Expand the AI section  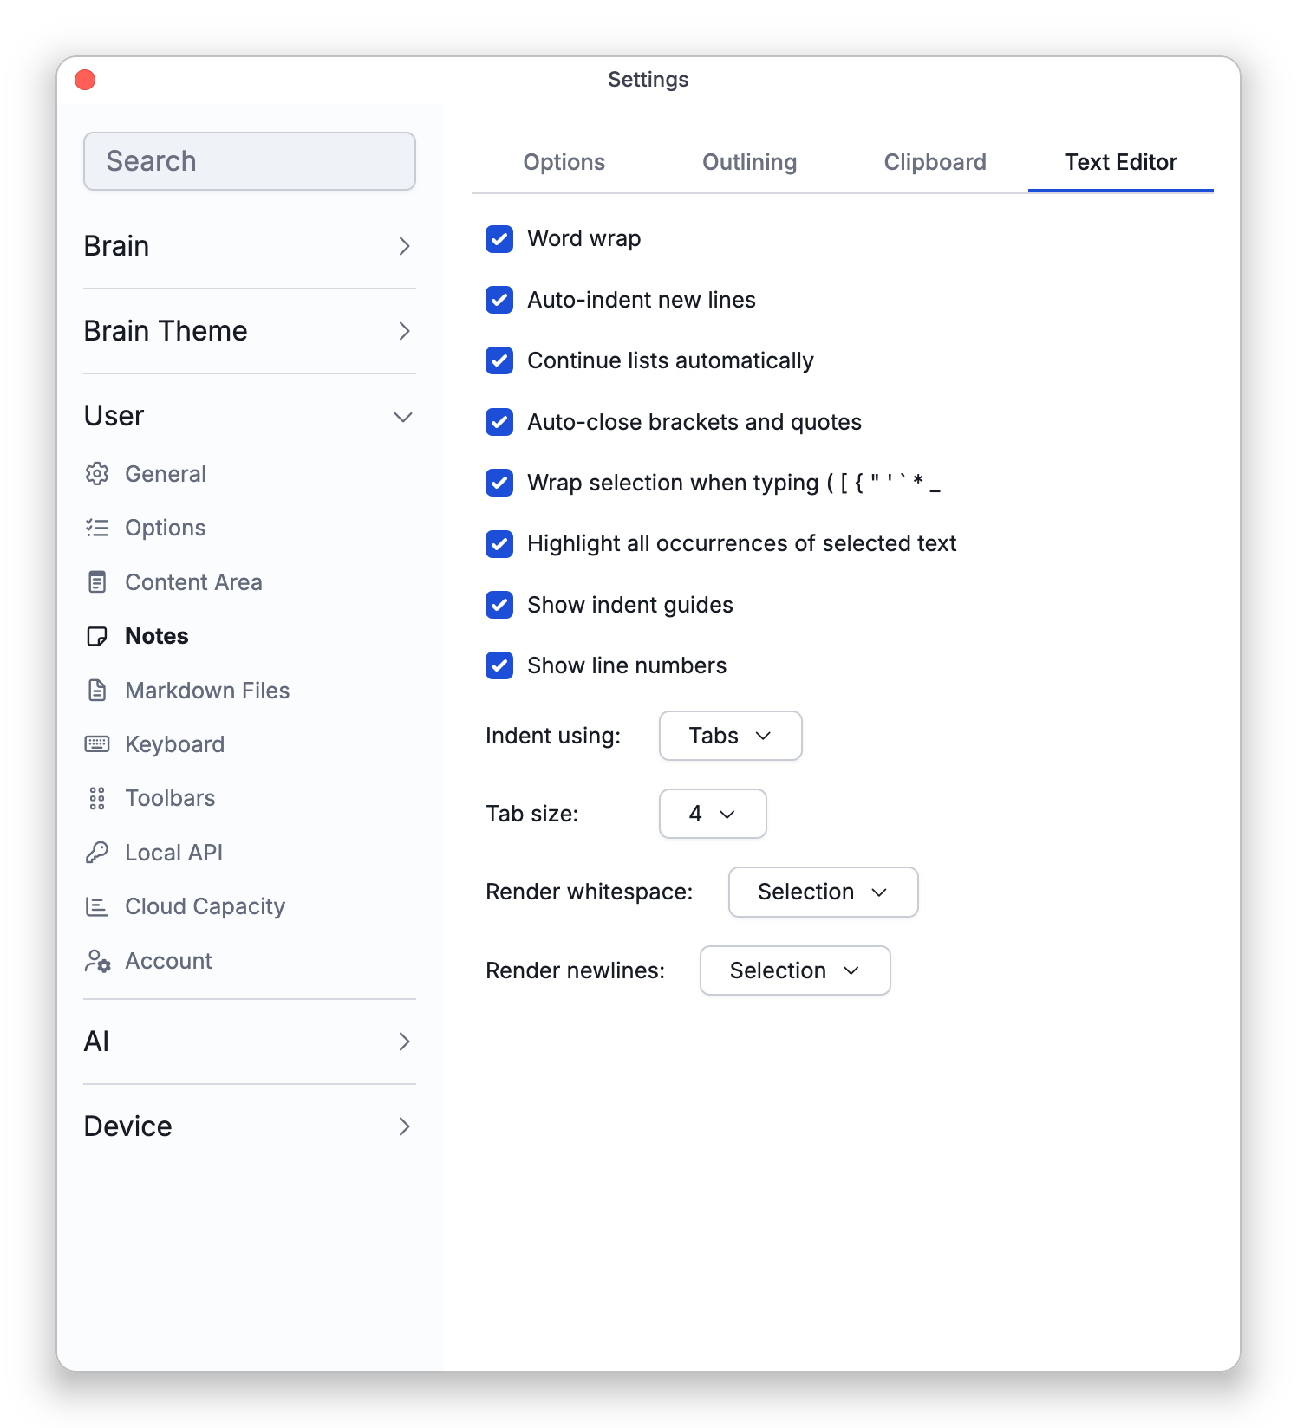(250, 1042)
